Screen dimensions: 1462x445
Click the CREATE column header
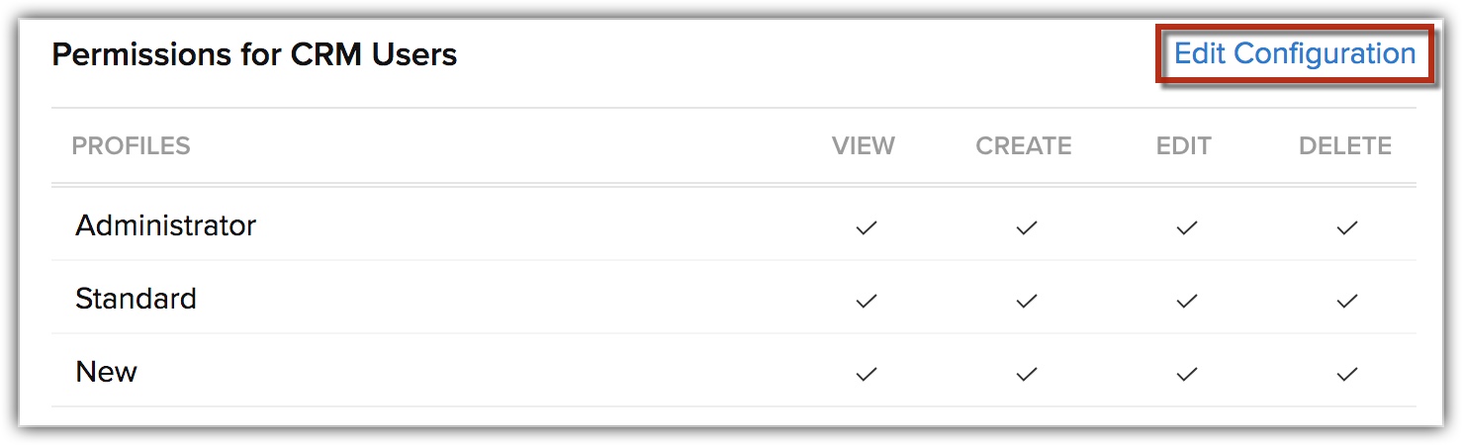coord(1024,146)
